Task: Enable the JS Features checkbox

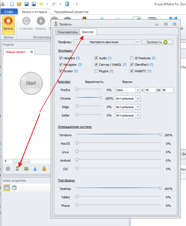Action: [x=132, y=58]
